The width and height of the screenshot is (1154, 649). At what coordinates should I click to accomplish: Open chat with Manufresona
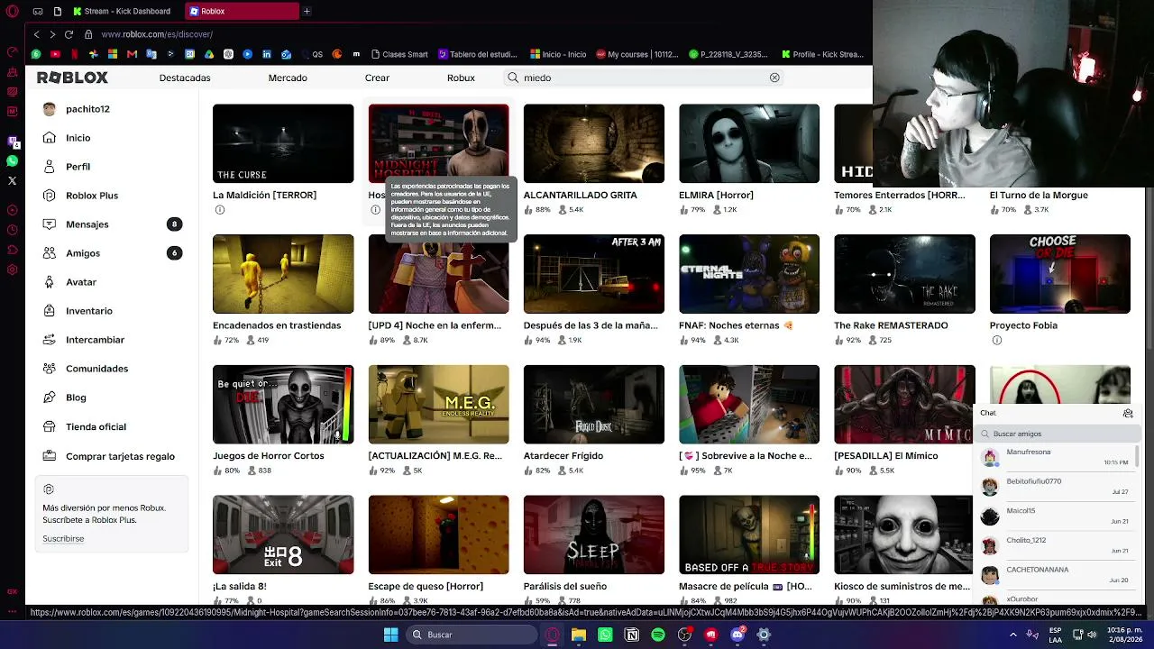pos(1055,457)
